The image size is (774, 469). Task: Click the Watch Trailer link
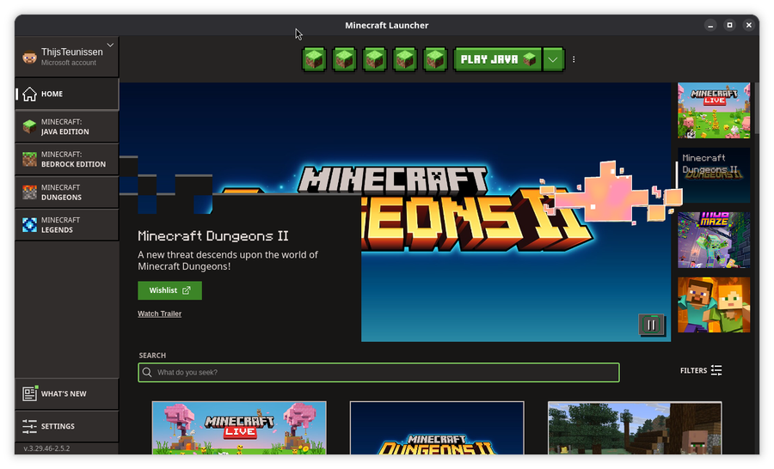[x=159, y=314]
